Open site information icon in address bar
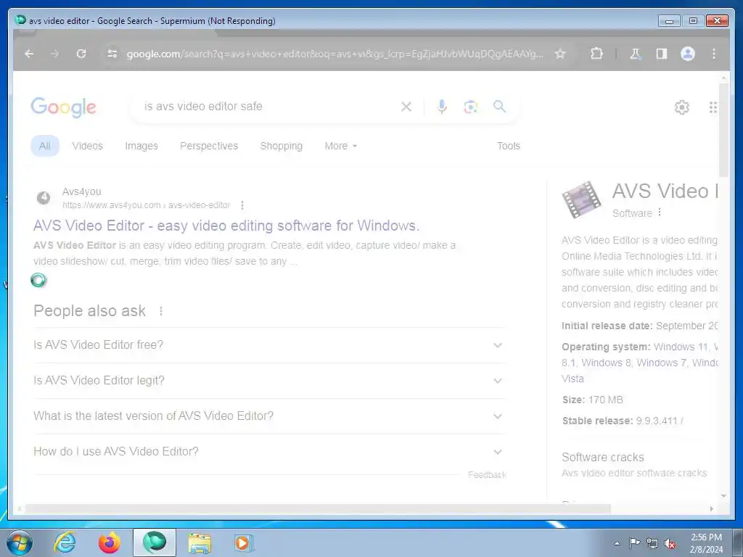The width and height of the screenshot is (743, 557). [x=112, y=54]
